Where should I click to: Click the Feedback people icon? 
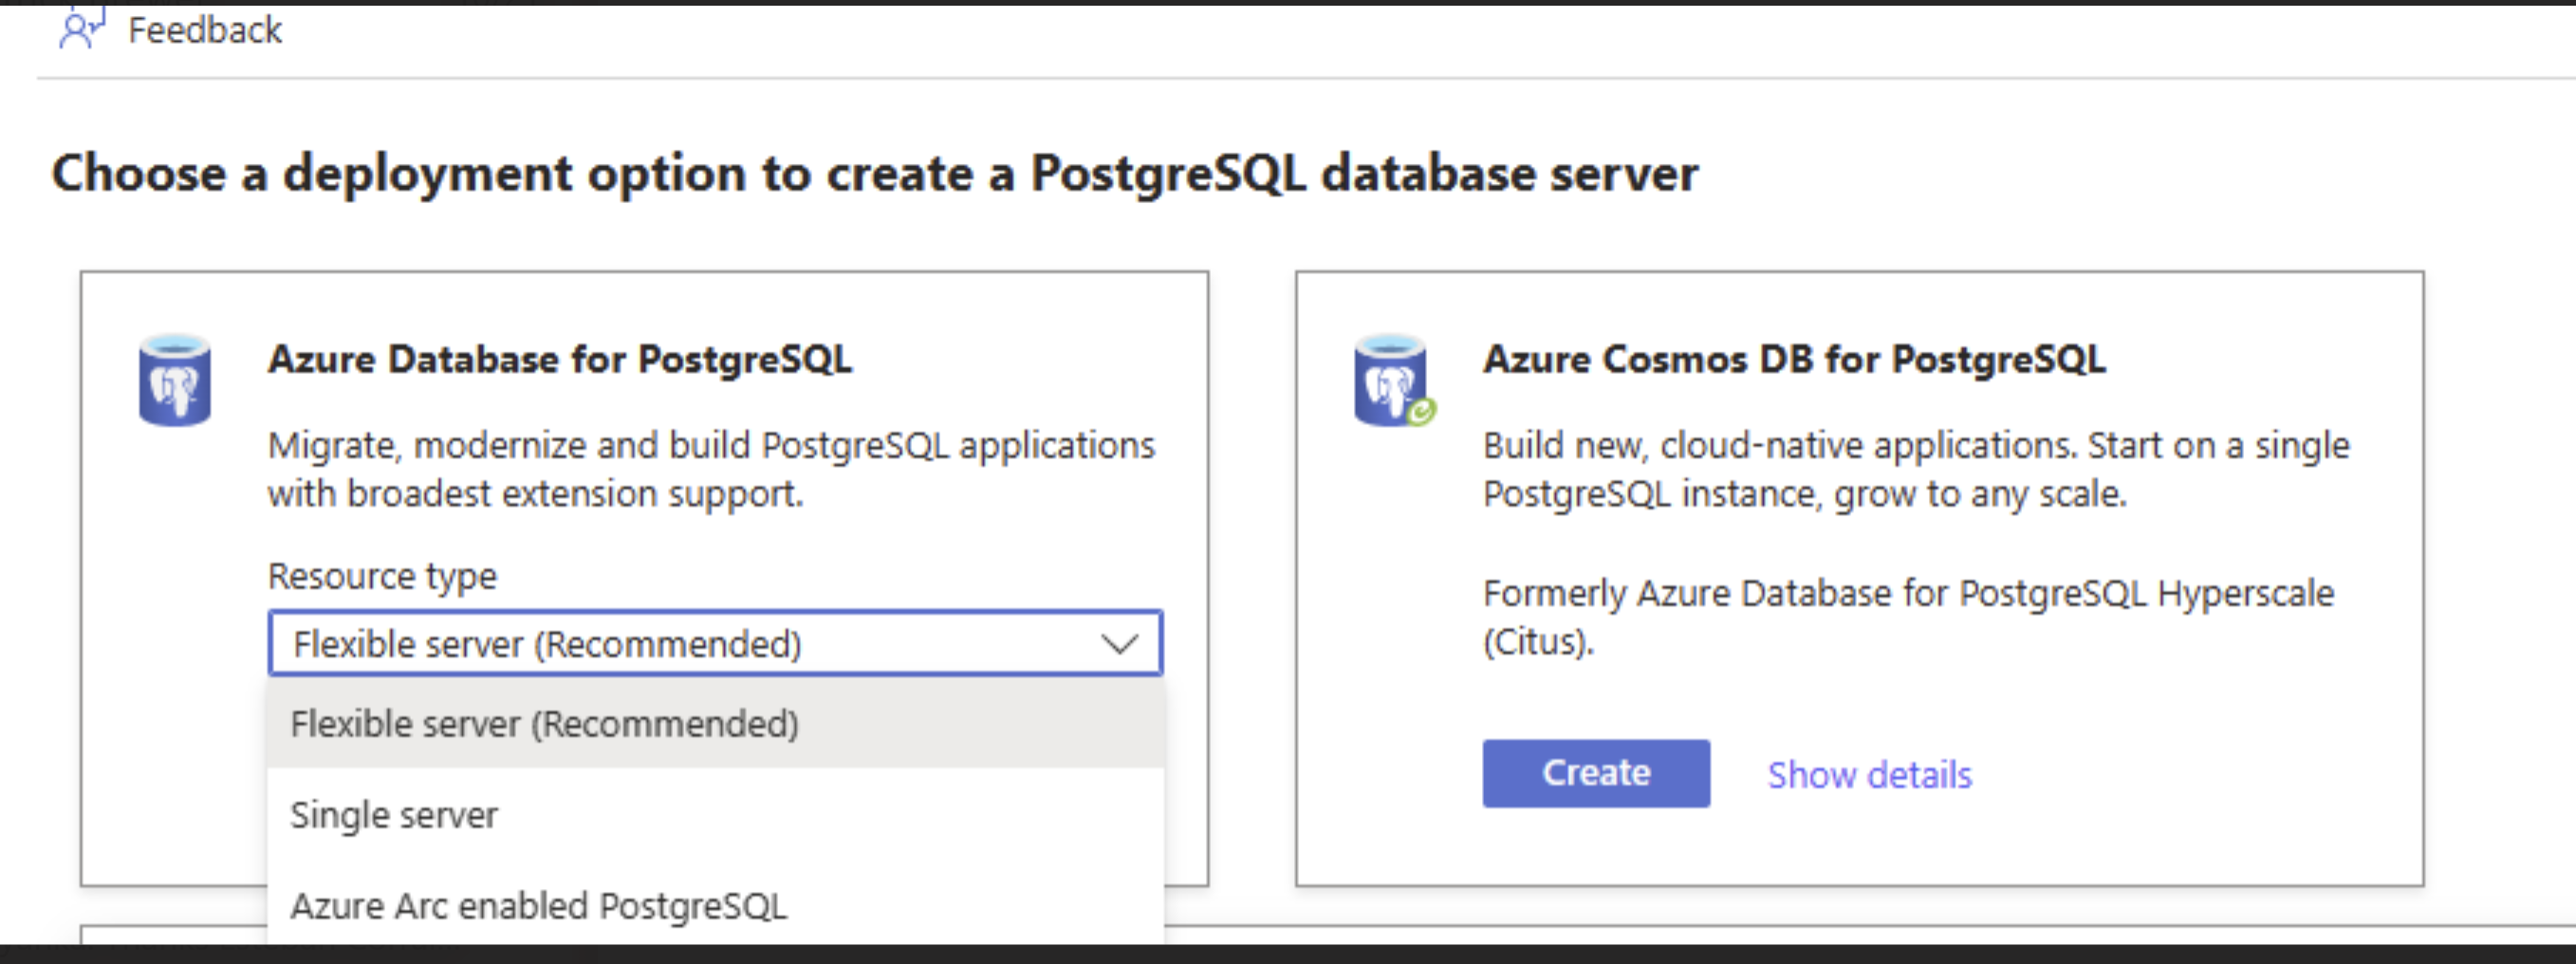click(82, 28)
